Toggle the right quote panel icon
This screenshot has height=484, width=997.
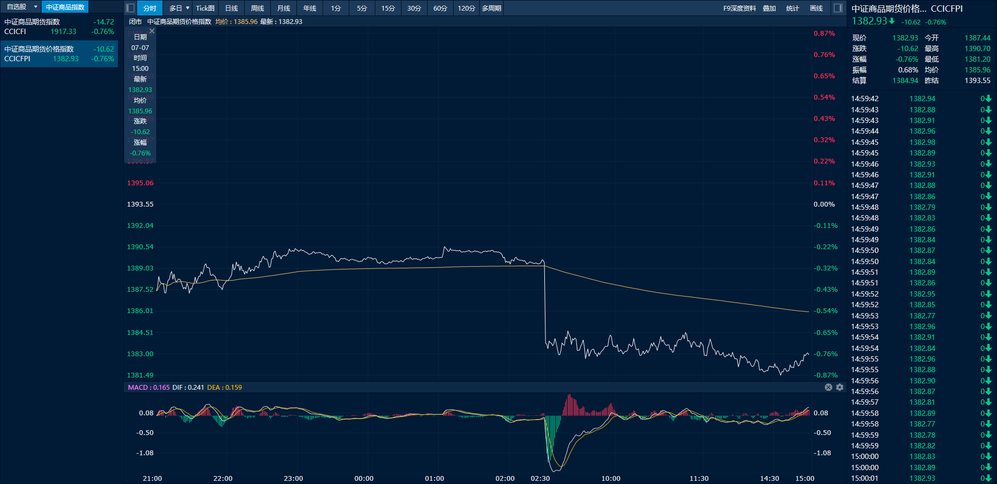coord(838,8)
